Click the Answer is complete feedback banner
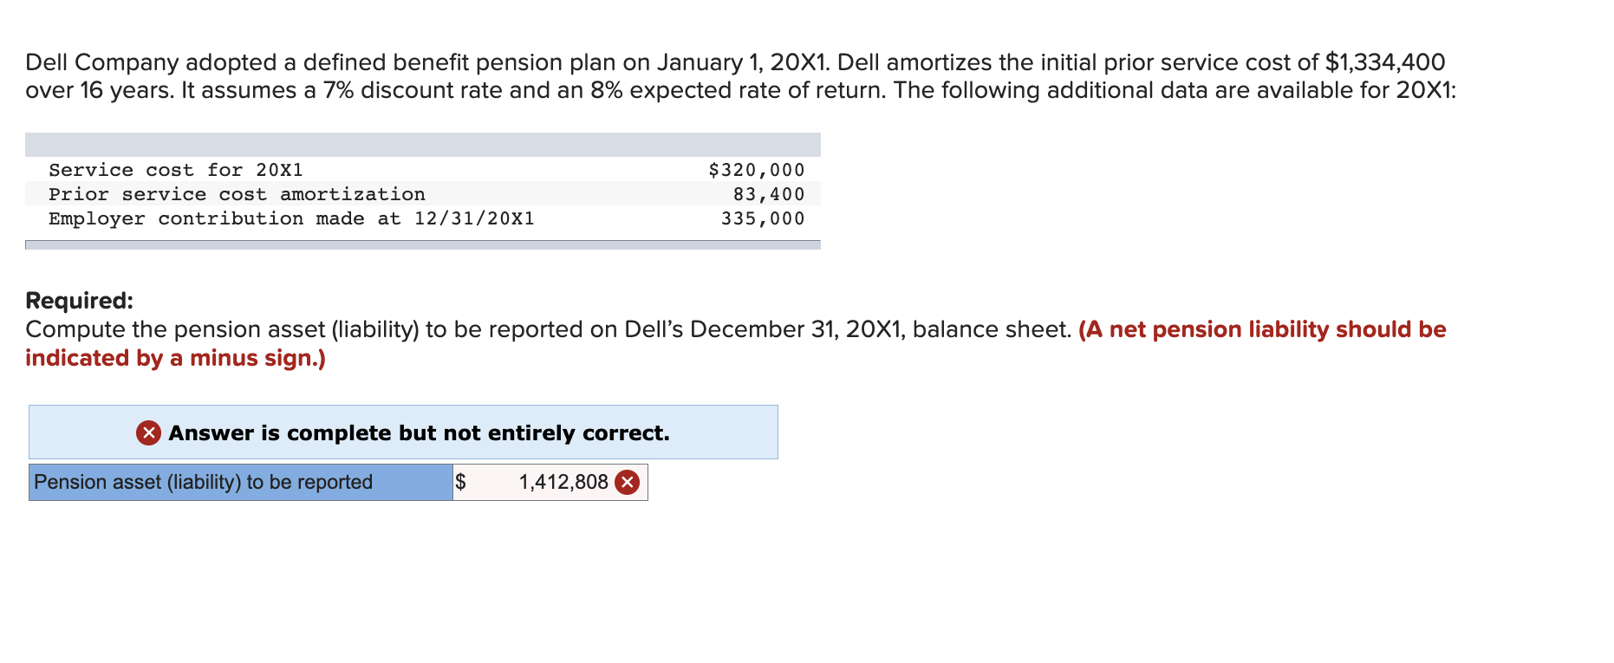 [x=404, y=432]
